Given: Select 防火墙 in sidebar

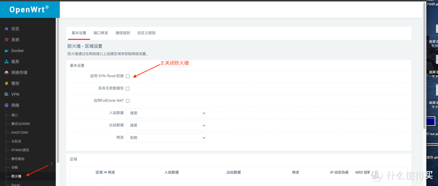Looking at the screenshot, I should pos(16,176).
